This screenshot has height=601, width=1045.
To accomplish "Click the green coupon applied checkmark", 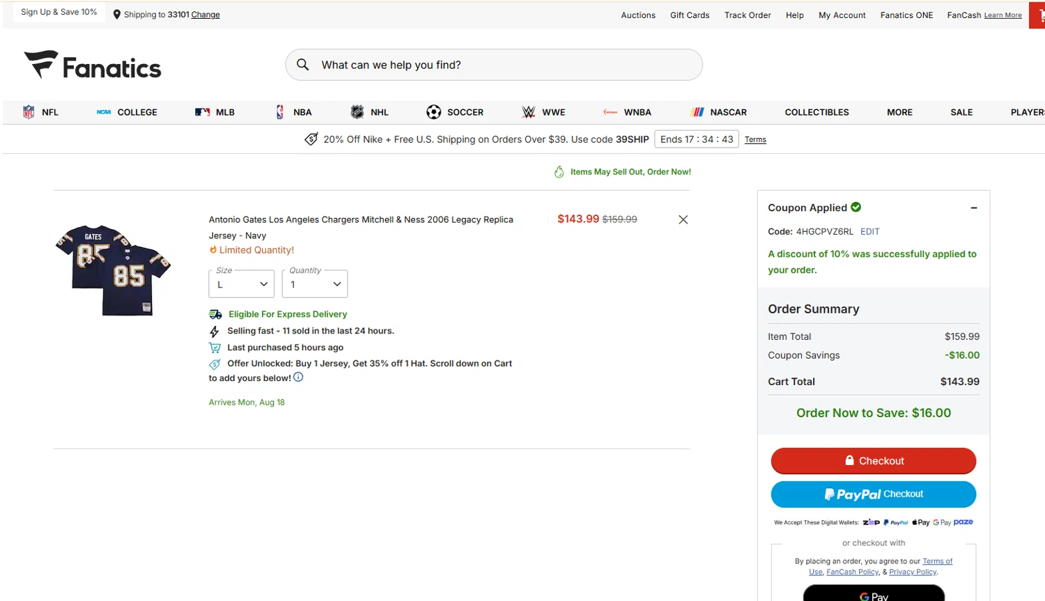I will coord(856,207).
